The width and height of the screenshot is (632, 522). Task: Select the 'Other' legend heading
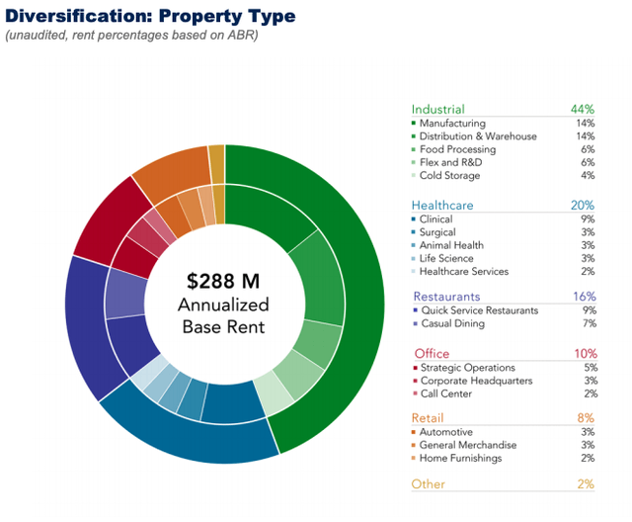point(428,484)
